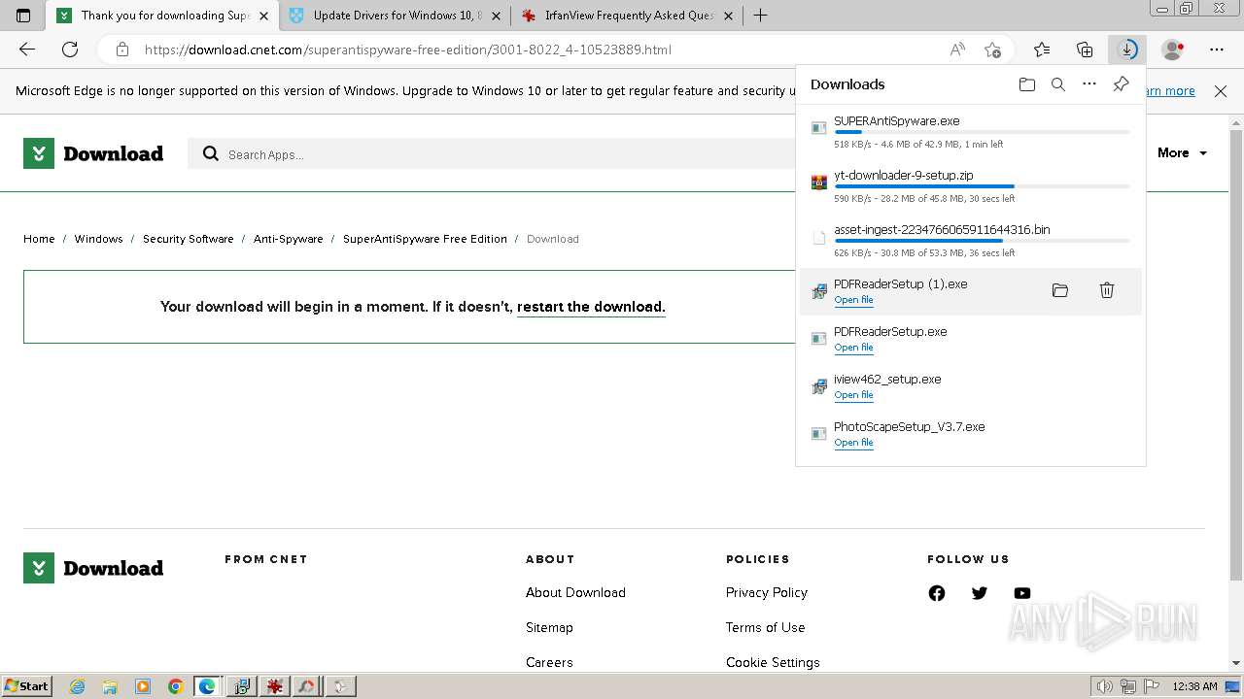Open SuperAntiSpyware Free Edition breadcrumb
The width and height of the screenshot is (1244, 699).
point(425,239)
